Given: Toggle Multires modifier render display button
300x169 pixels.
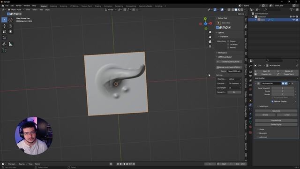Looking at the screenshot, I should [x=286, y=84].
